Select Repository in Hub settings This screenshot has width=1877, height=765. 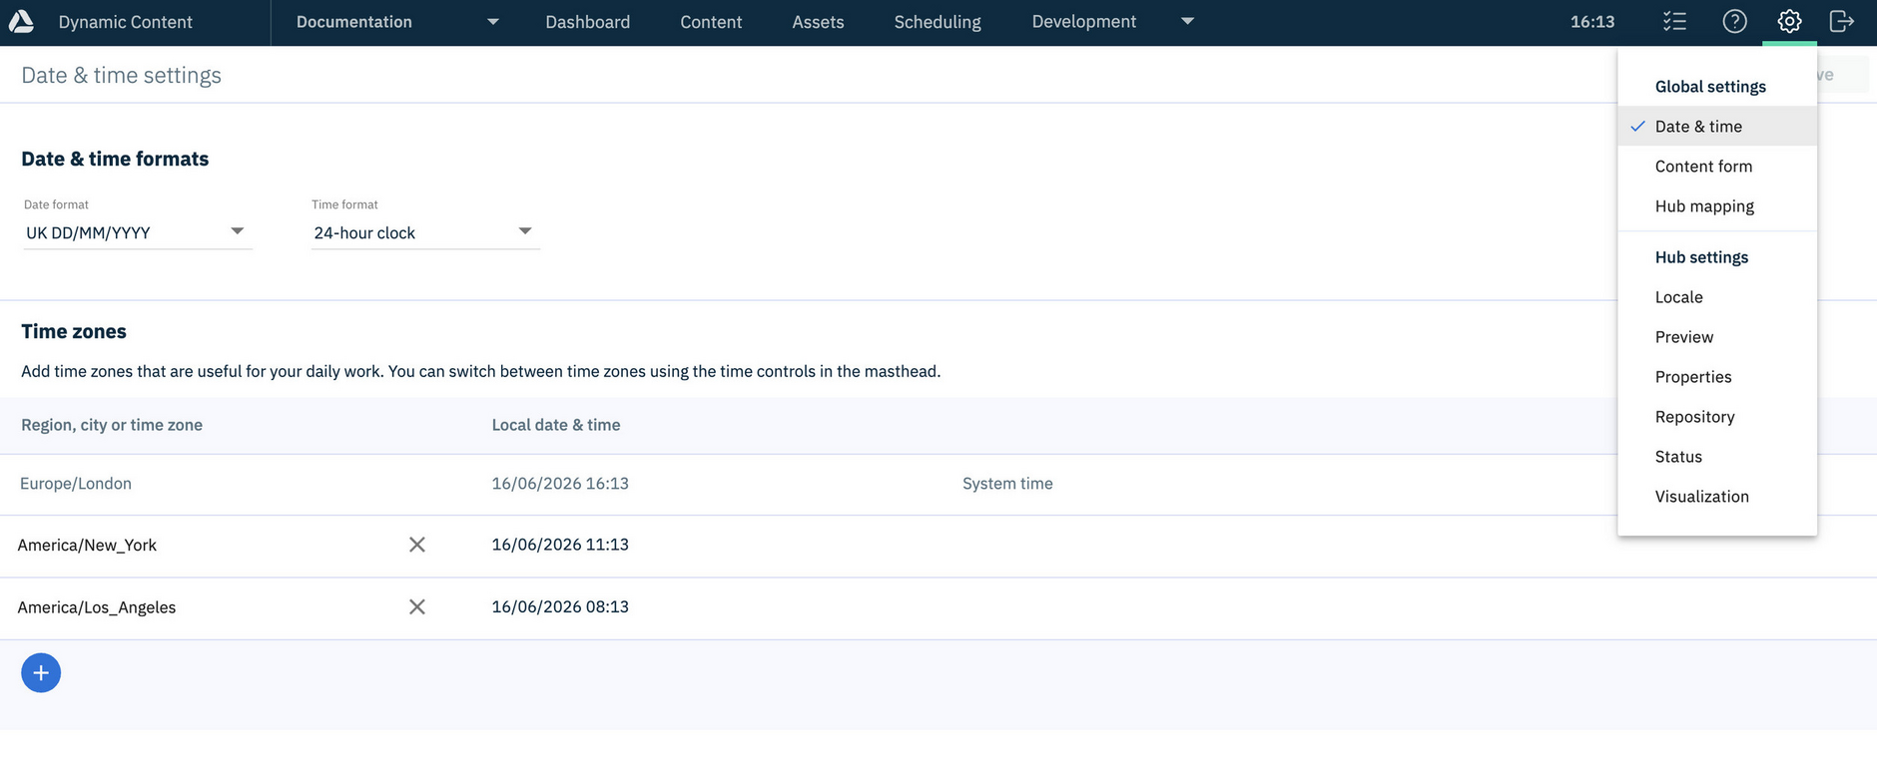click(1717, 417)
